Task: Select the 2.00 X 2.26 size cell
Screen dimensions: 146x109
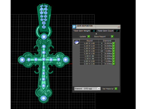Action: (89, 64)
